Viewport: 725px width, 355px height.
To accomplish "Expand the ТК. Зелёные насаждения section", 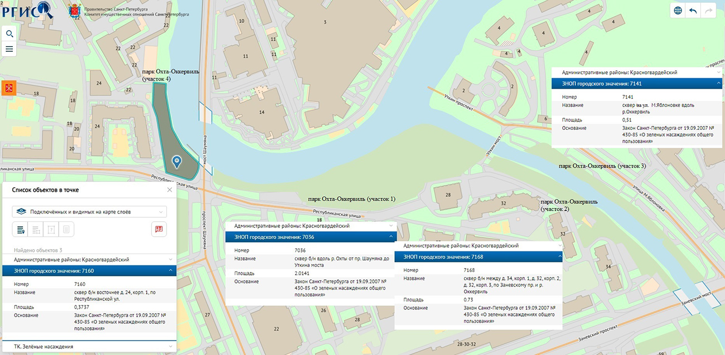I will 89,347.
